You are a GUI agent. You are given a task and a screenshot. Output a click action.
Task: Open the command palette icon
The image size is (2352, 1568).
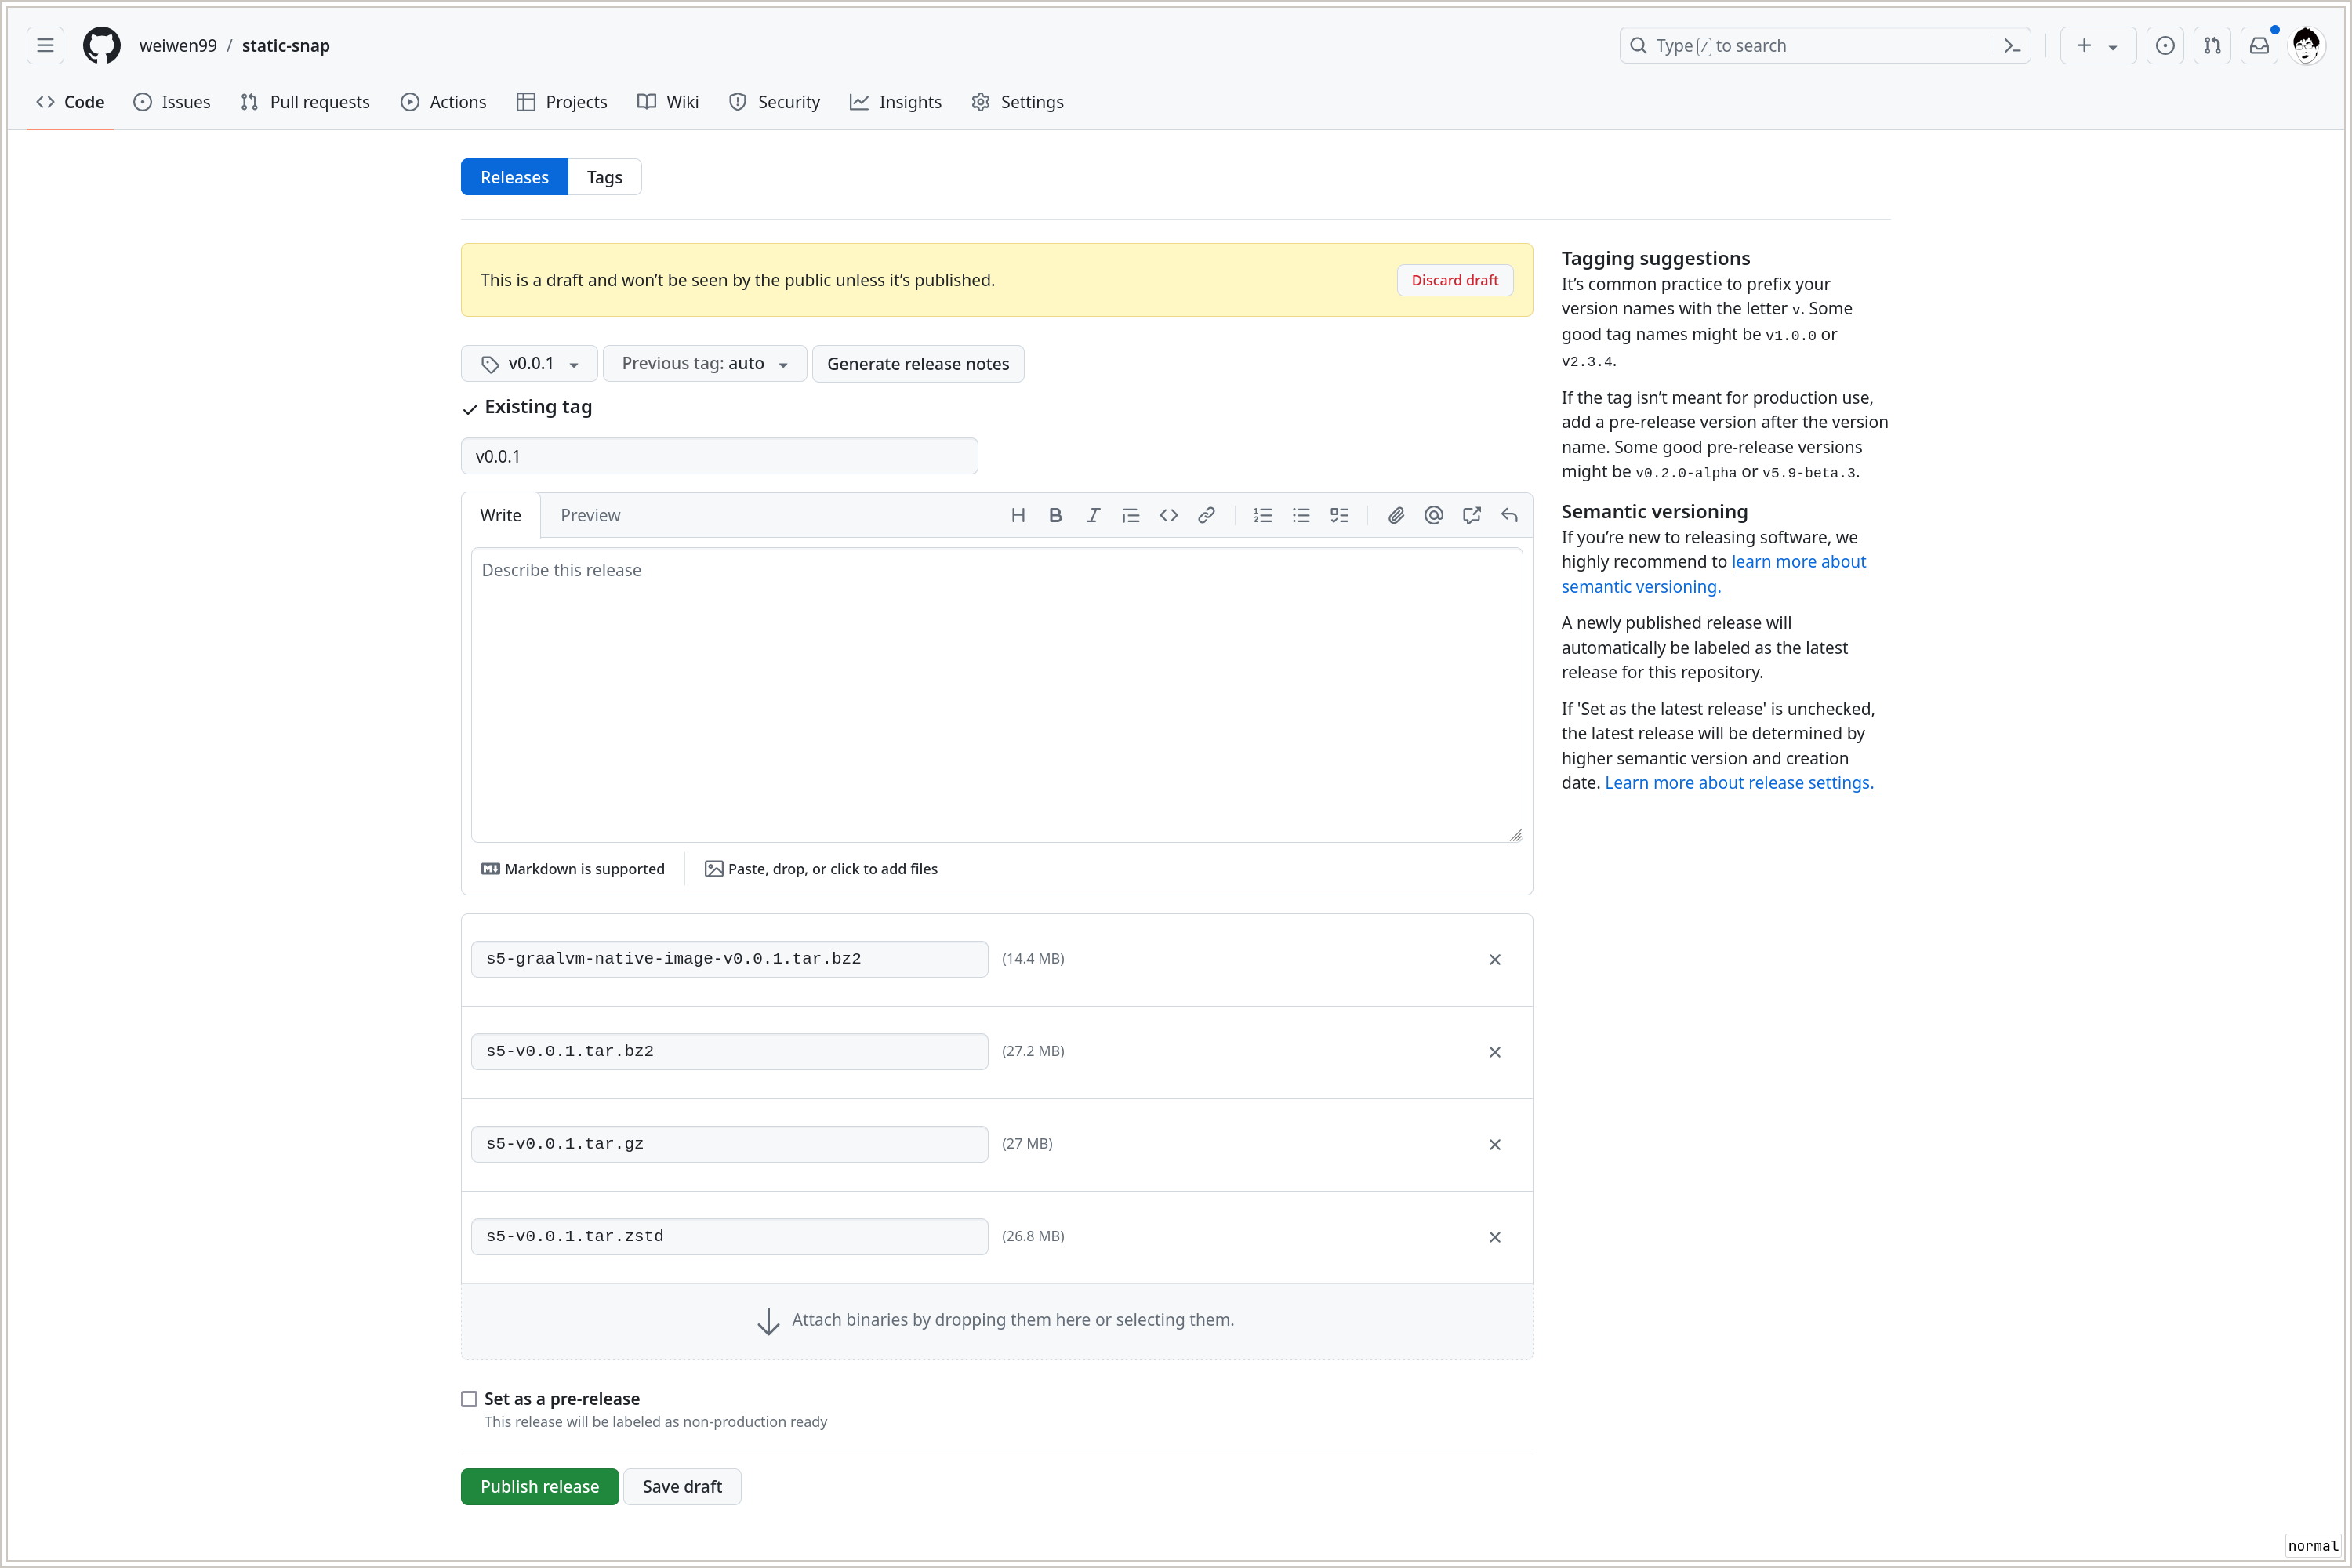pyautogui.click(x=2012, y=45)
